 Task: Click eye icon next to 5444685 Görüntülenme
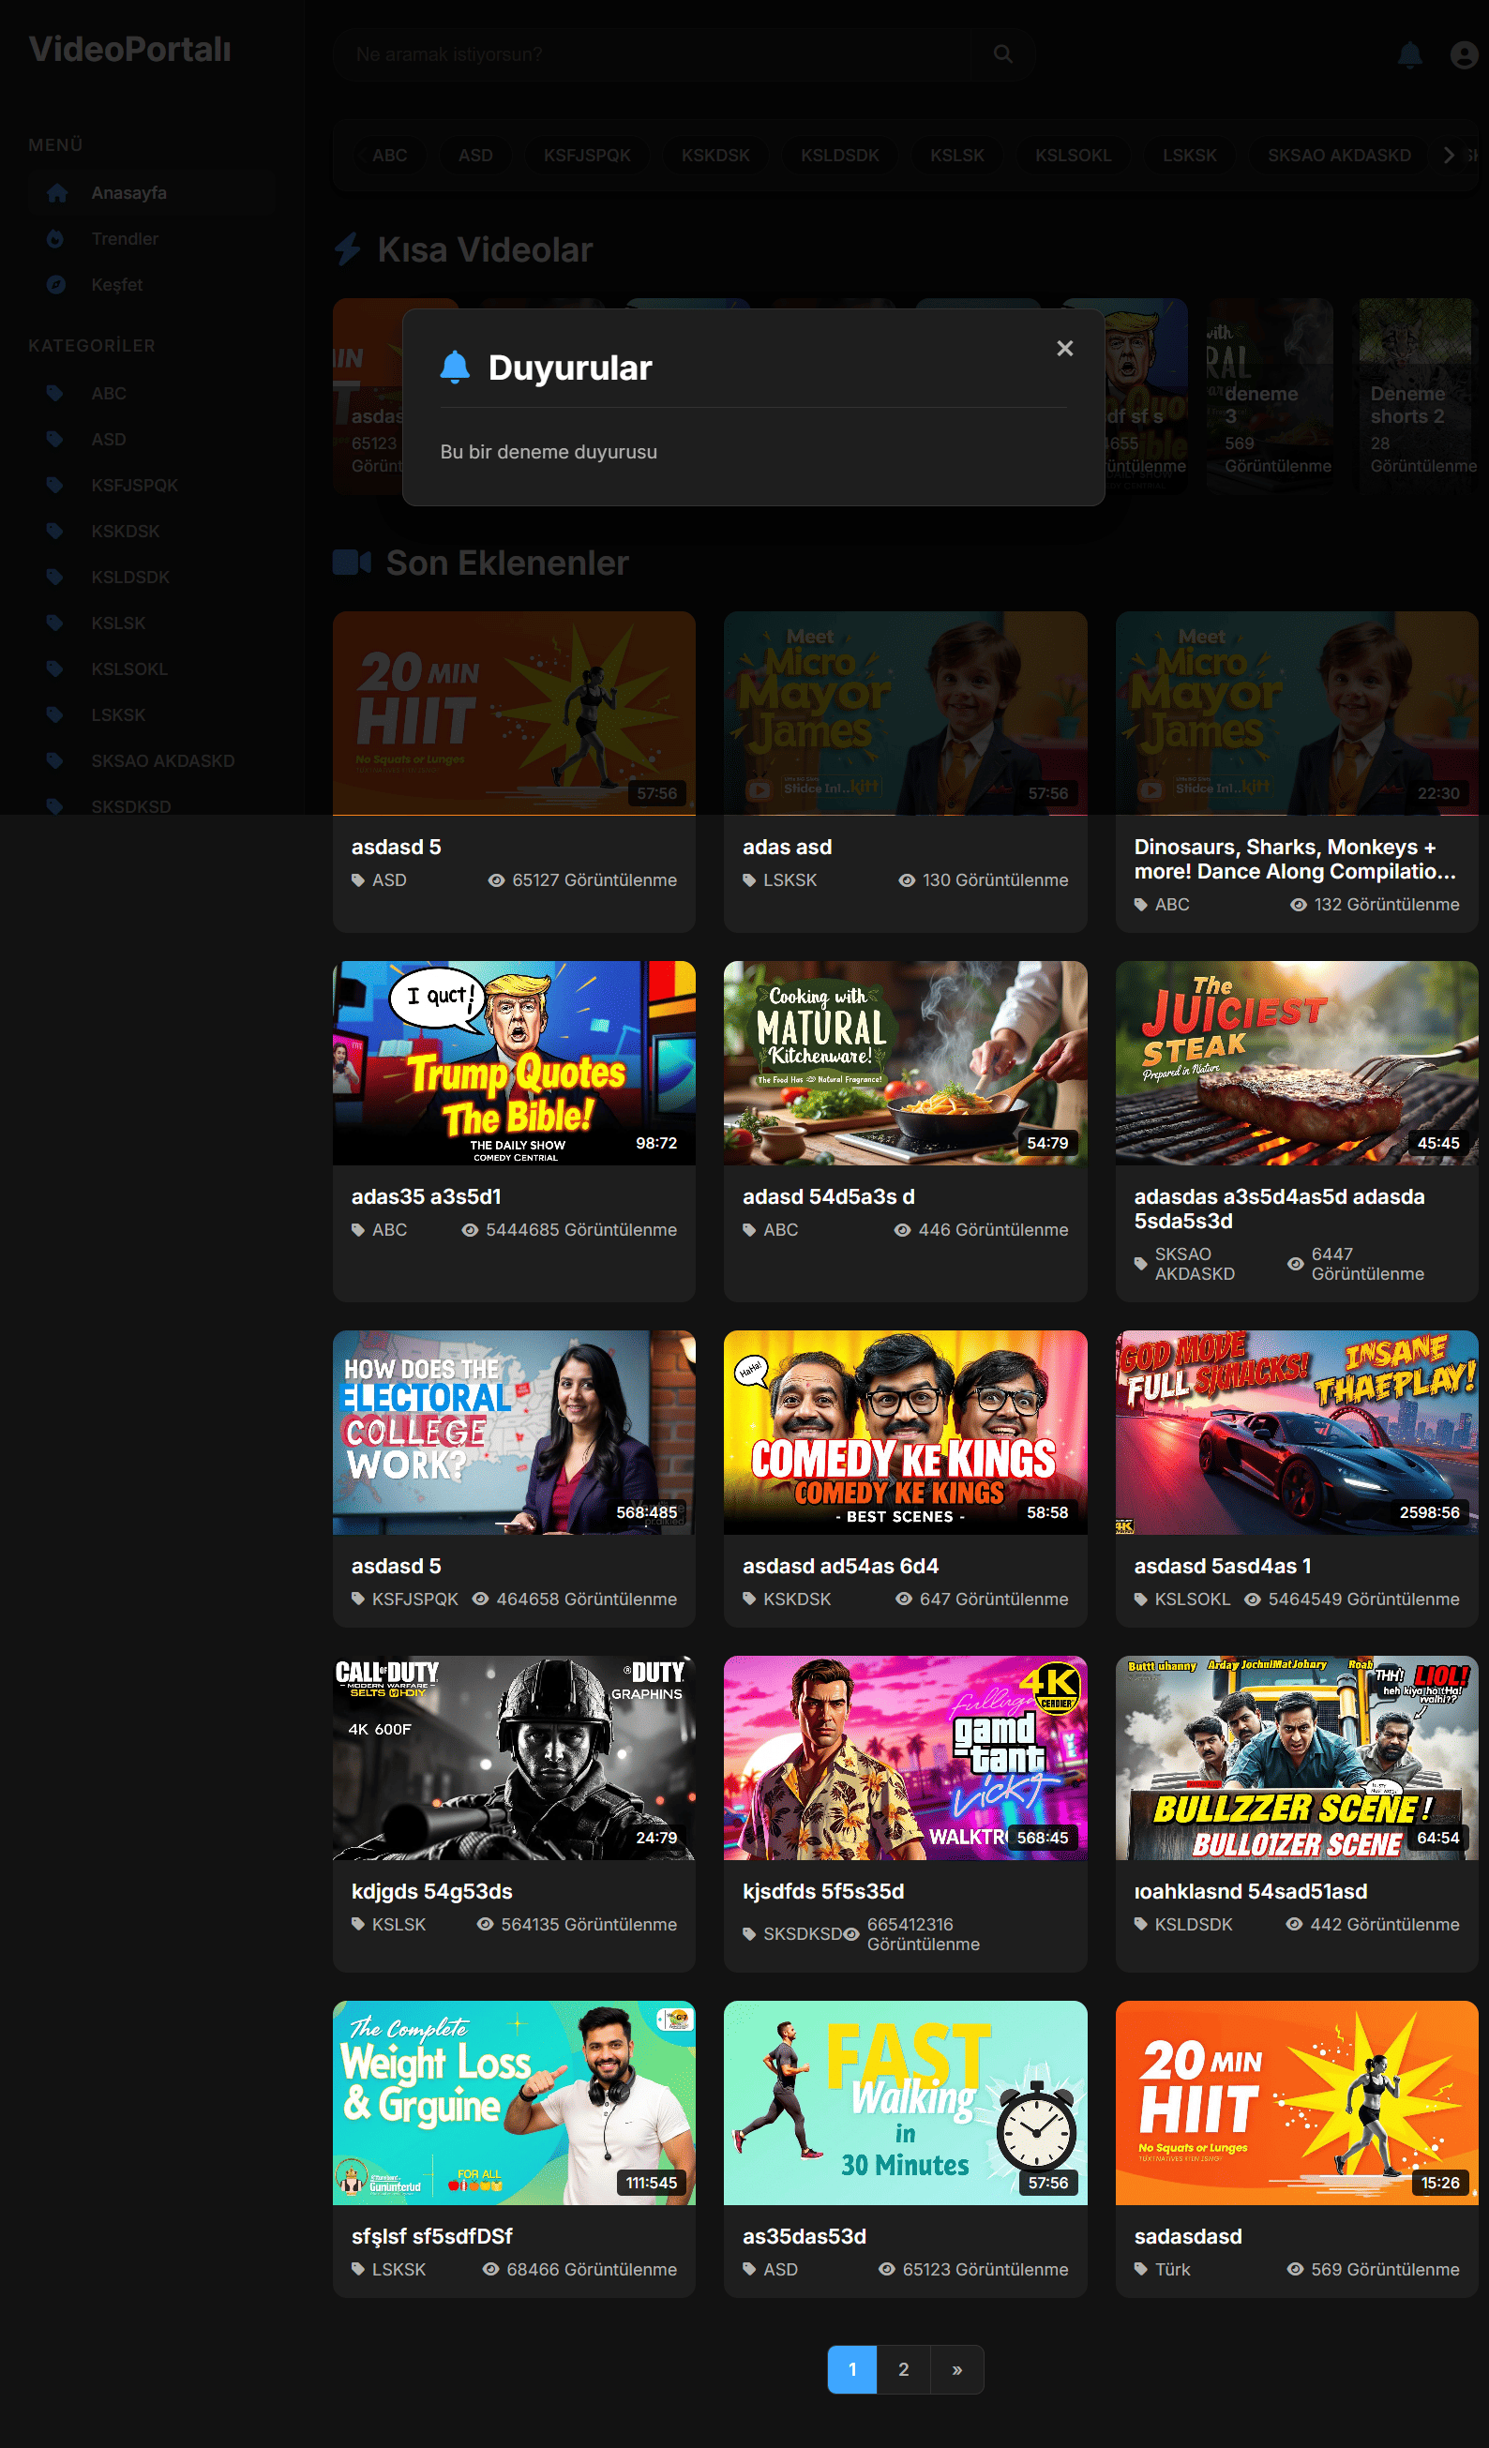(x=470, y=1230)
